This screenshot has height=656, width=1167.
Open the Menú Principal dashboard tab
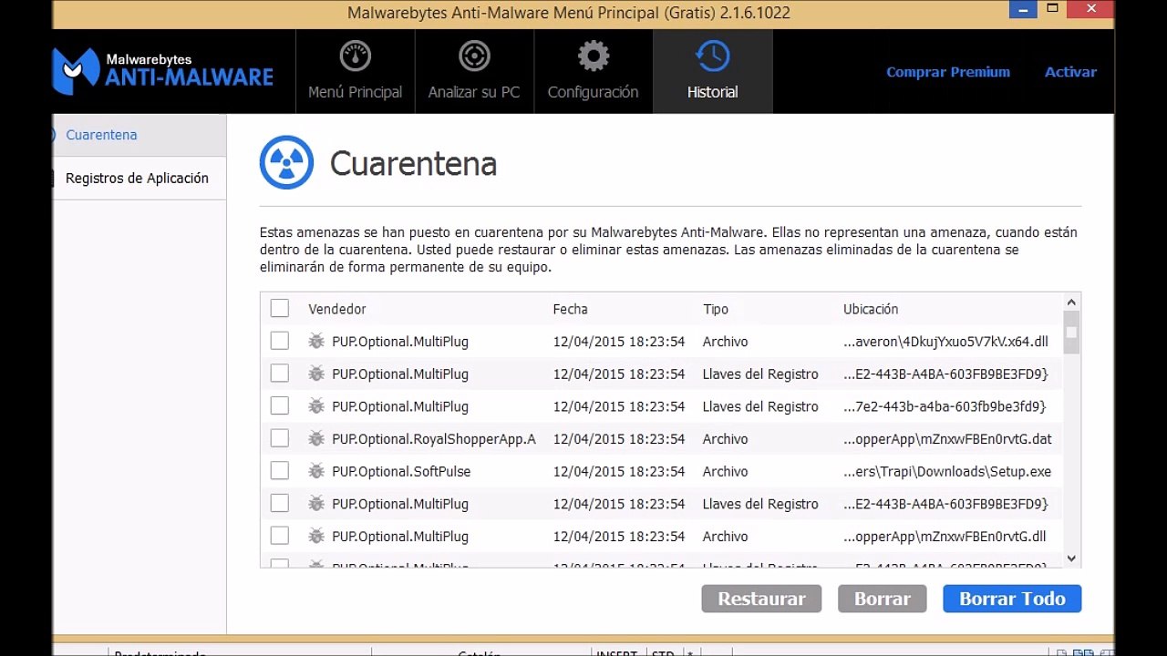coord(356,71)
